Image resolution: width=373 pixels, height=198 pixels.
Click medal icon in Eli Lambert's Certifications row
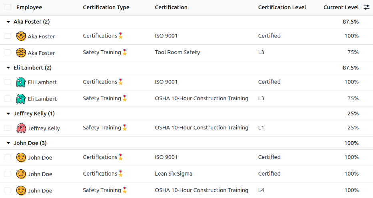click(x=121, y=82)
